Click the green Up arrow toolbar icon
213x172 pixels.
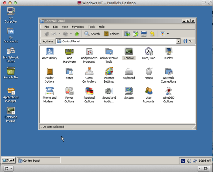tap(77, 34)
